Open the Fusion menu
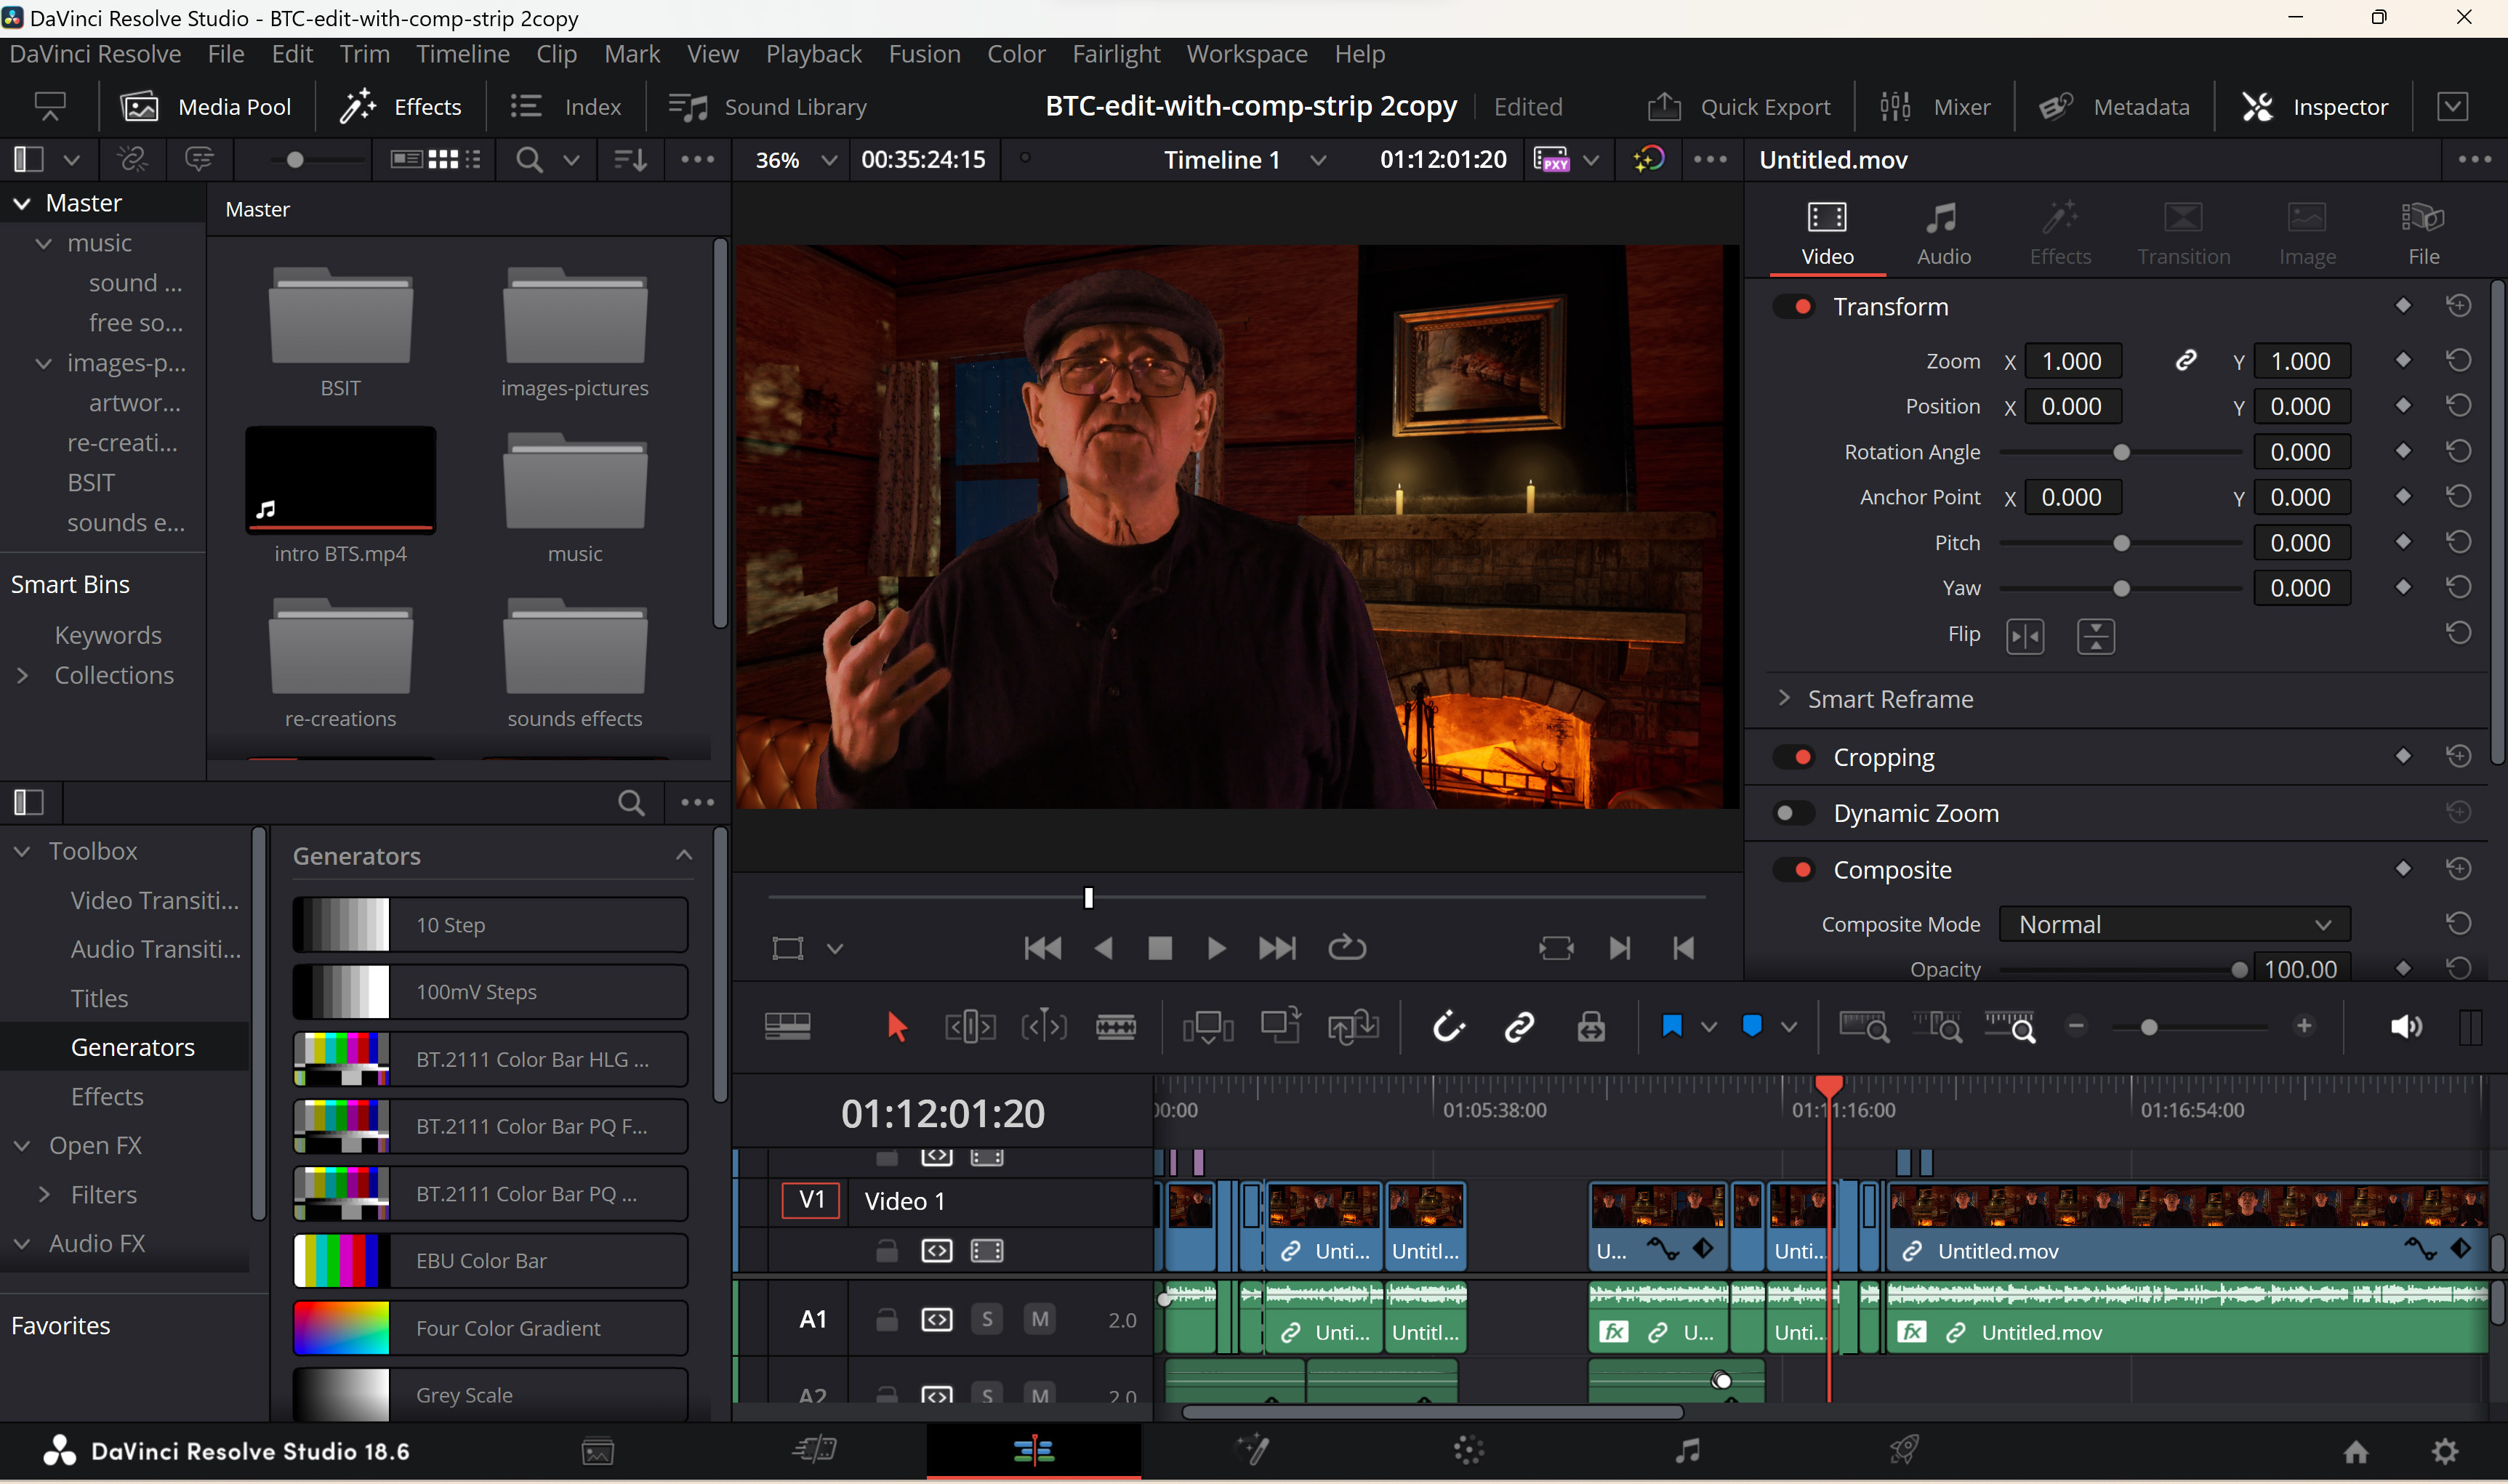Screen dimensions: 2508x1484 pos(924,54)
